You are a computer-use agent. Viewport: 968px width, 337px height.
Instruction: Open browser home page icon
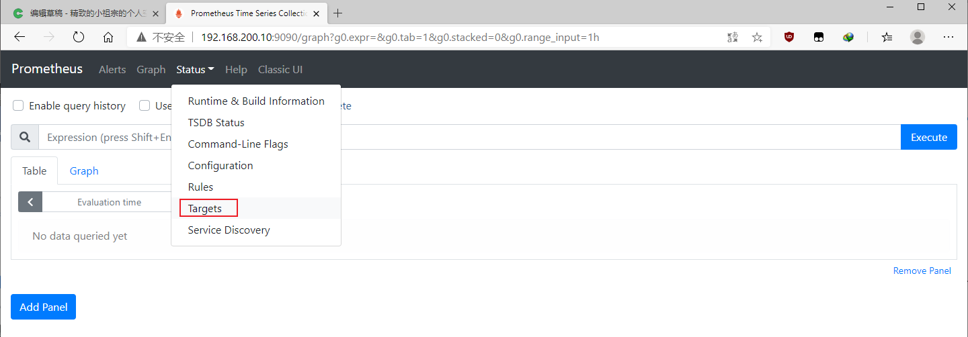(x=108, y=38)
